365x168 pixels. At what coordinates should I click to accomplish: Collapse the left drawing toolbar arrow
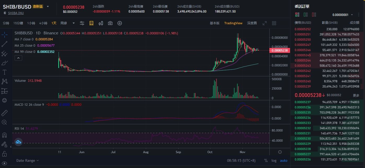[x=11, y=147]
